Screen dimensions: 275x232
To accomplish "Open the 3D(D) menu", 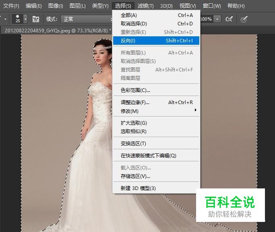I will pyautogui.click(x=166, y=6).
